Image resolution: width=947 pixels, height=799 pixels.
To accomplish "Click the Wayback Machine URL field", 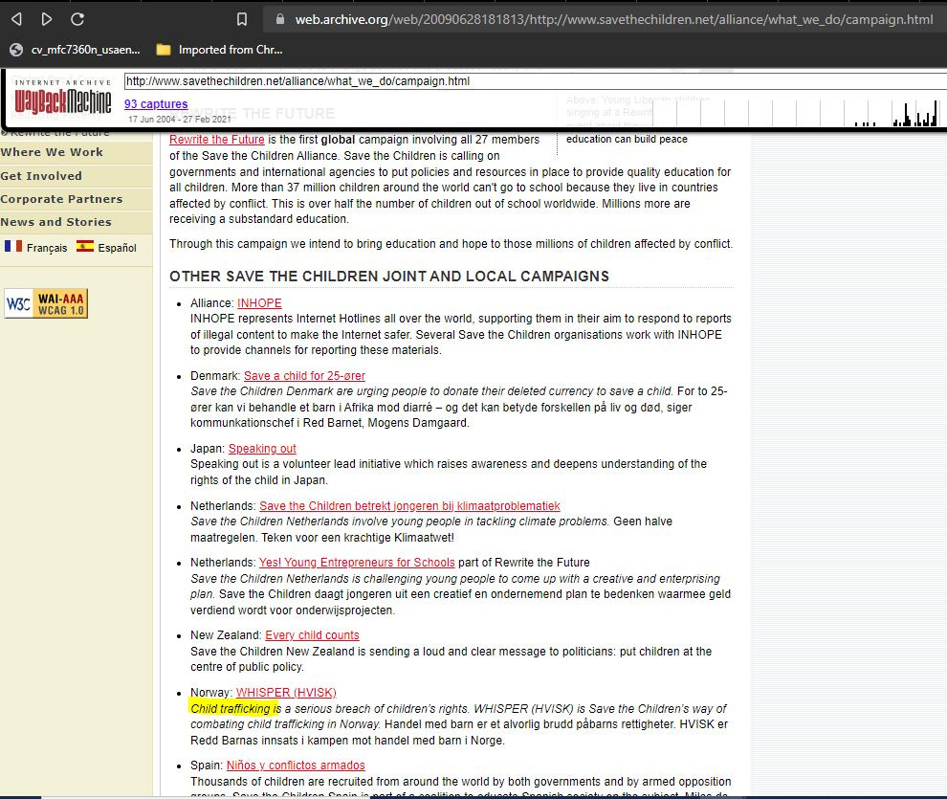I will click(535, 81).
